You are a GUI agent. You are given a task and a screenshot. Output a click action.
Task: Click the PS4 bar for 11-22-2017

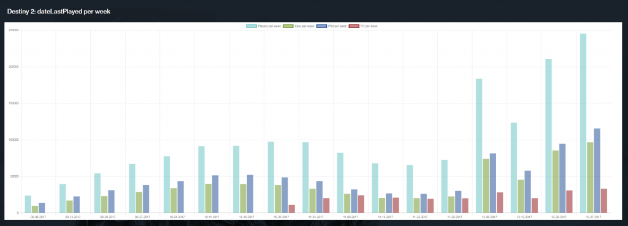coord(424,203)
